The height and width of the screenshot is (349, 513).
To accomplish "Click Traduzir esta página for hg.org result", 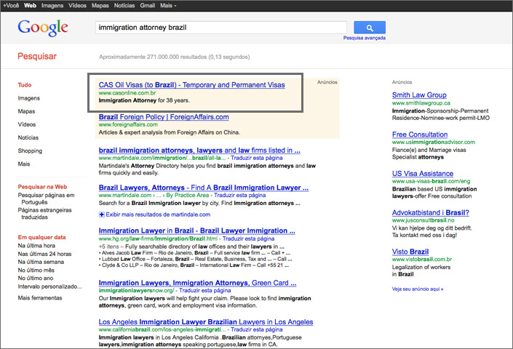I will [248, 238].
